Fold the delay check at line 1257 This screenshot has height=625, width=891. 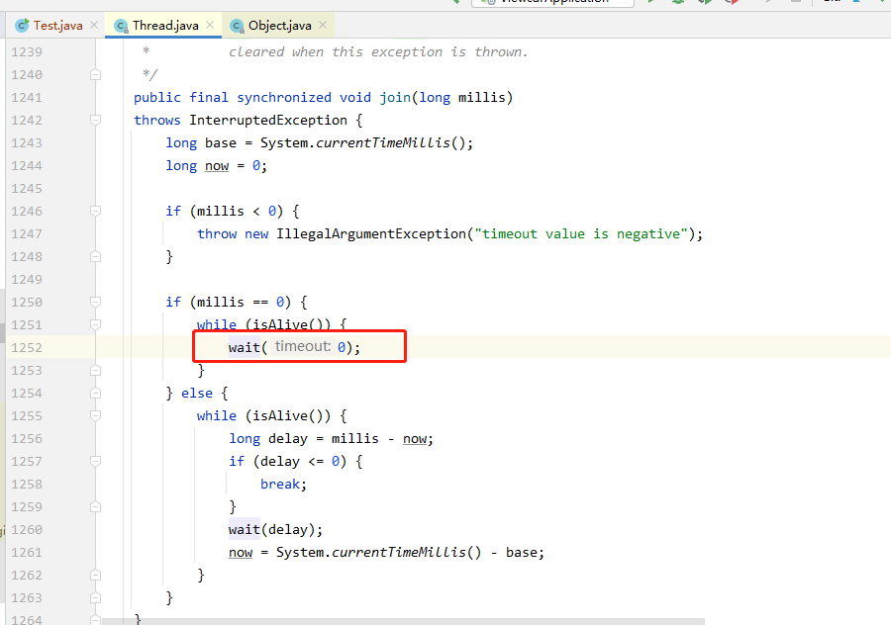click(95, 461)
